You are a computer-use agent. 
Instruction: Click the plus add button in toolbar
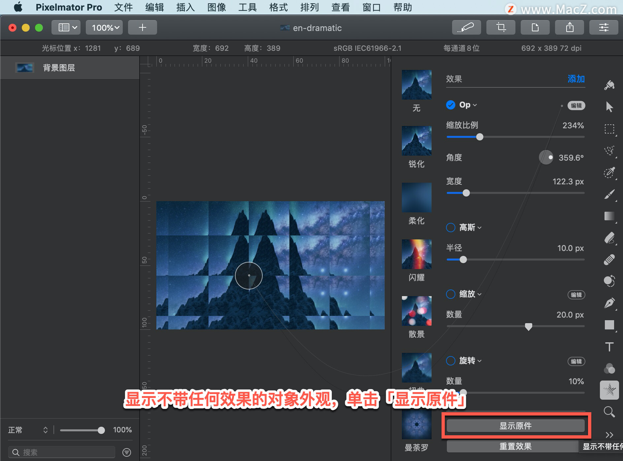pos(143,27)
